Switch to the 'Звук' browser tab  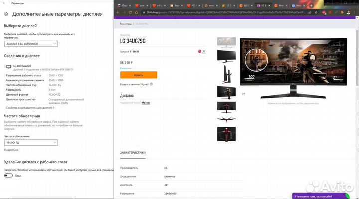pyautogui.click(x=177, y=5)
